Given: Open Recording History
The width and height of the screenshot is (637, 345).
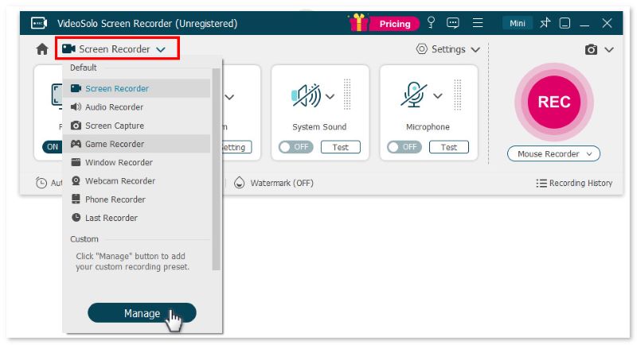Looking at the screenshot, I should pos(574,184).
